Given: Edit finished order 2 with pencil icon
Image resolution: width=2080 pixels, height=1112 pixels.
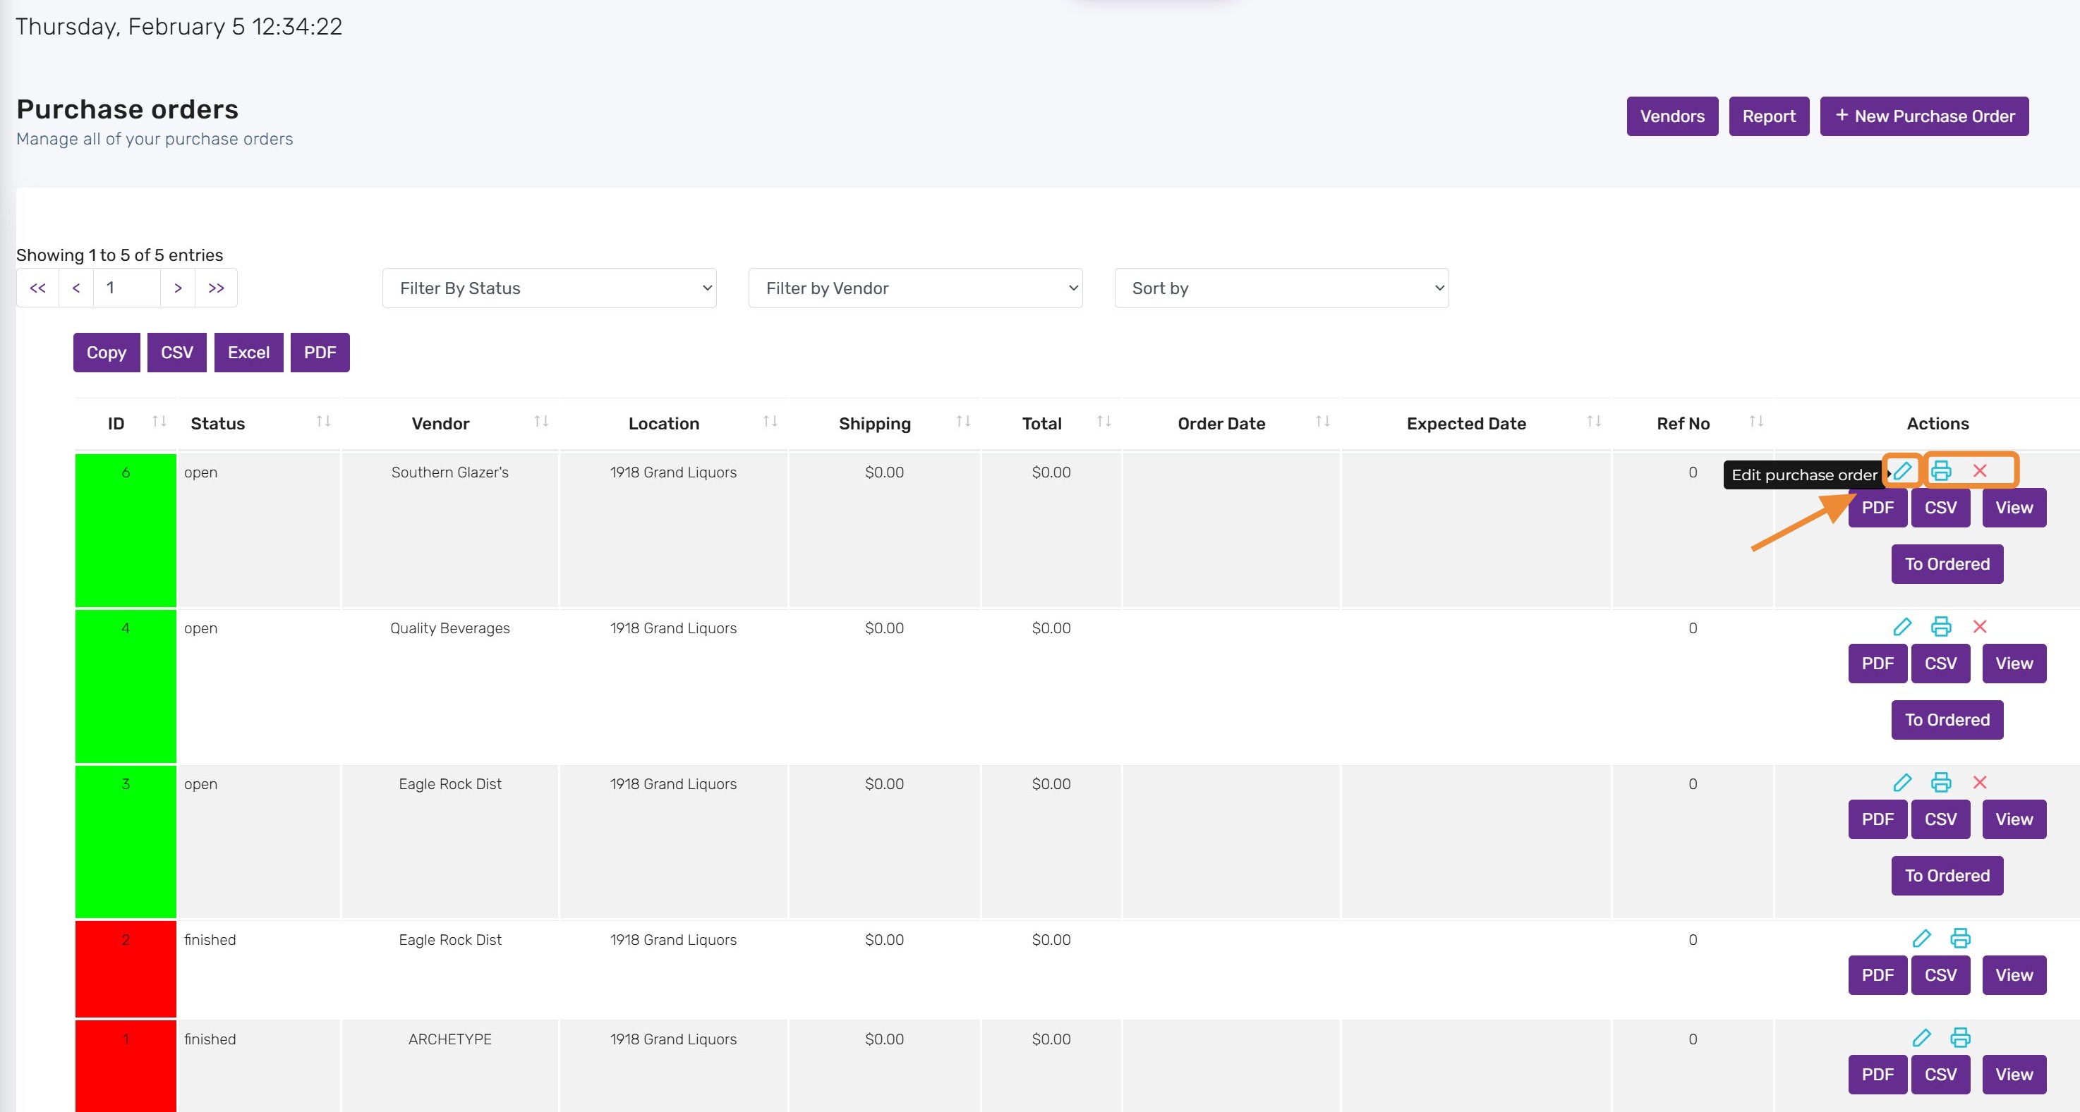Looking at the screenshot, I should (1922, 938).
